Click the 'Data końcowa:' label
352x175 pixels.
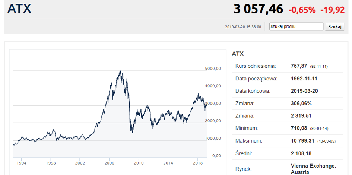point(253,91)
